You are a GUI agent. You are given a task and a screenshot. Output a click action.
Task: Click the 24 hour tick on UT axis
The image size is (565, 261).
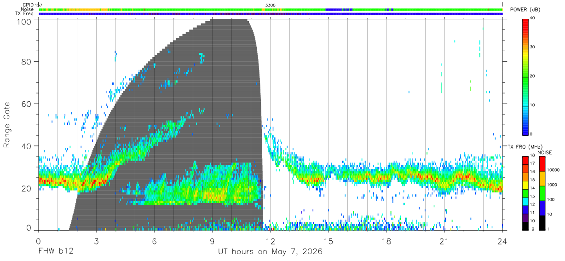(502, 241)
